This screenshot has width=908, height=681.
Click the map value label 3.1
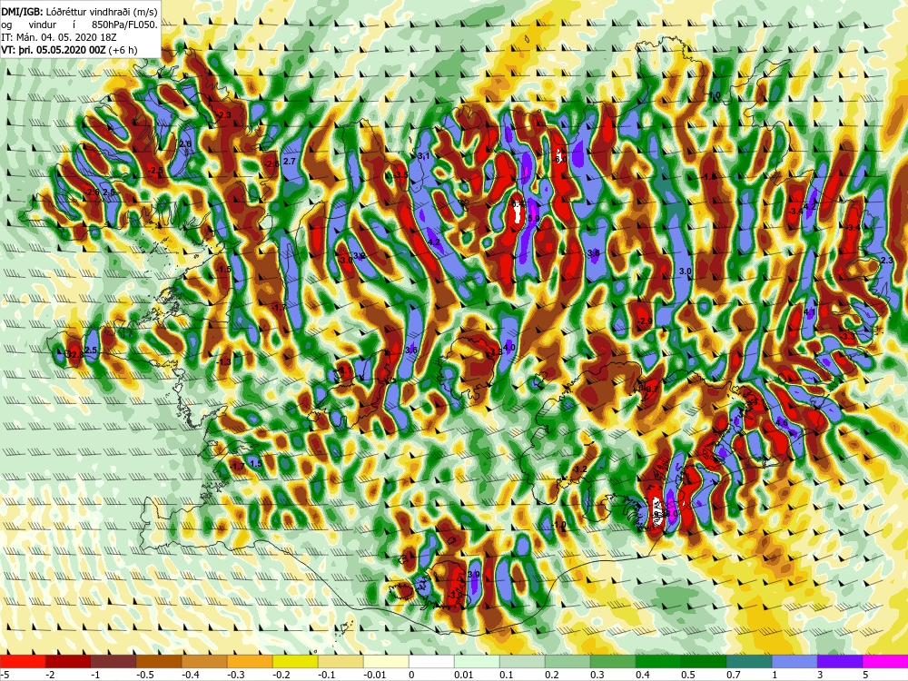(x=423, y=156)
